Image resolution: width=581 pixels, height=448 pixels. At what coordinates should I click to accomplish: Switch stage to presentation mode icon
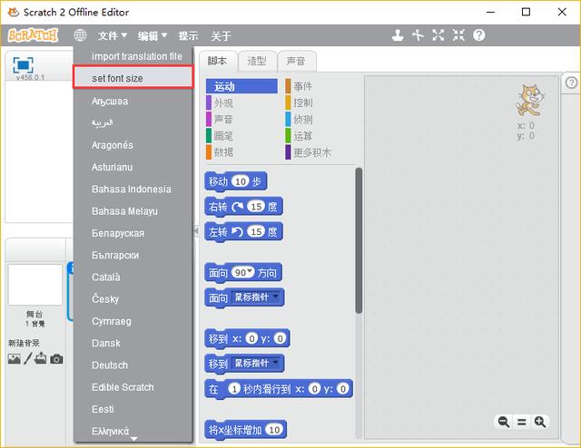[x=23, y=65]
